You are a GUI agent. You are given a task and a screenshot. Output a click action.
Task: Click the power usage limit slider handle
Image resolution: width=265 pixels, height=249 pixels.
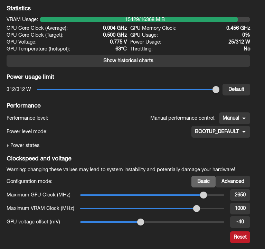click(216, 90)
